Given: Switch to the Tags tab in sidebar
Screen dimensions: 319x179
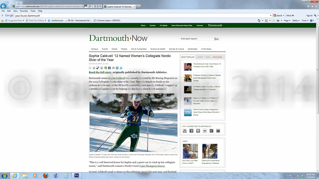Looking at the screenshot, I should coord(208,57).
